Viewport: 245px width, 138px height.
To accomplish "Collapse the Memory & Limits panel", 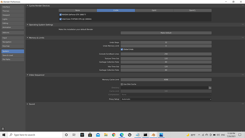I will (27, 38).
